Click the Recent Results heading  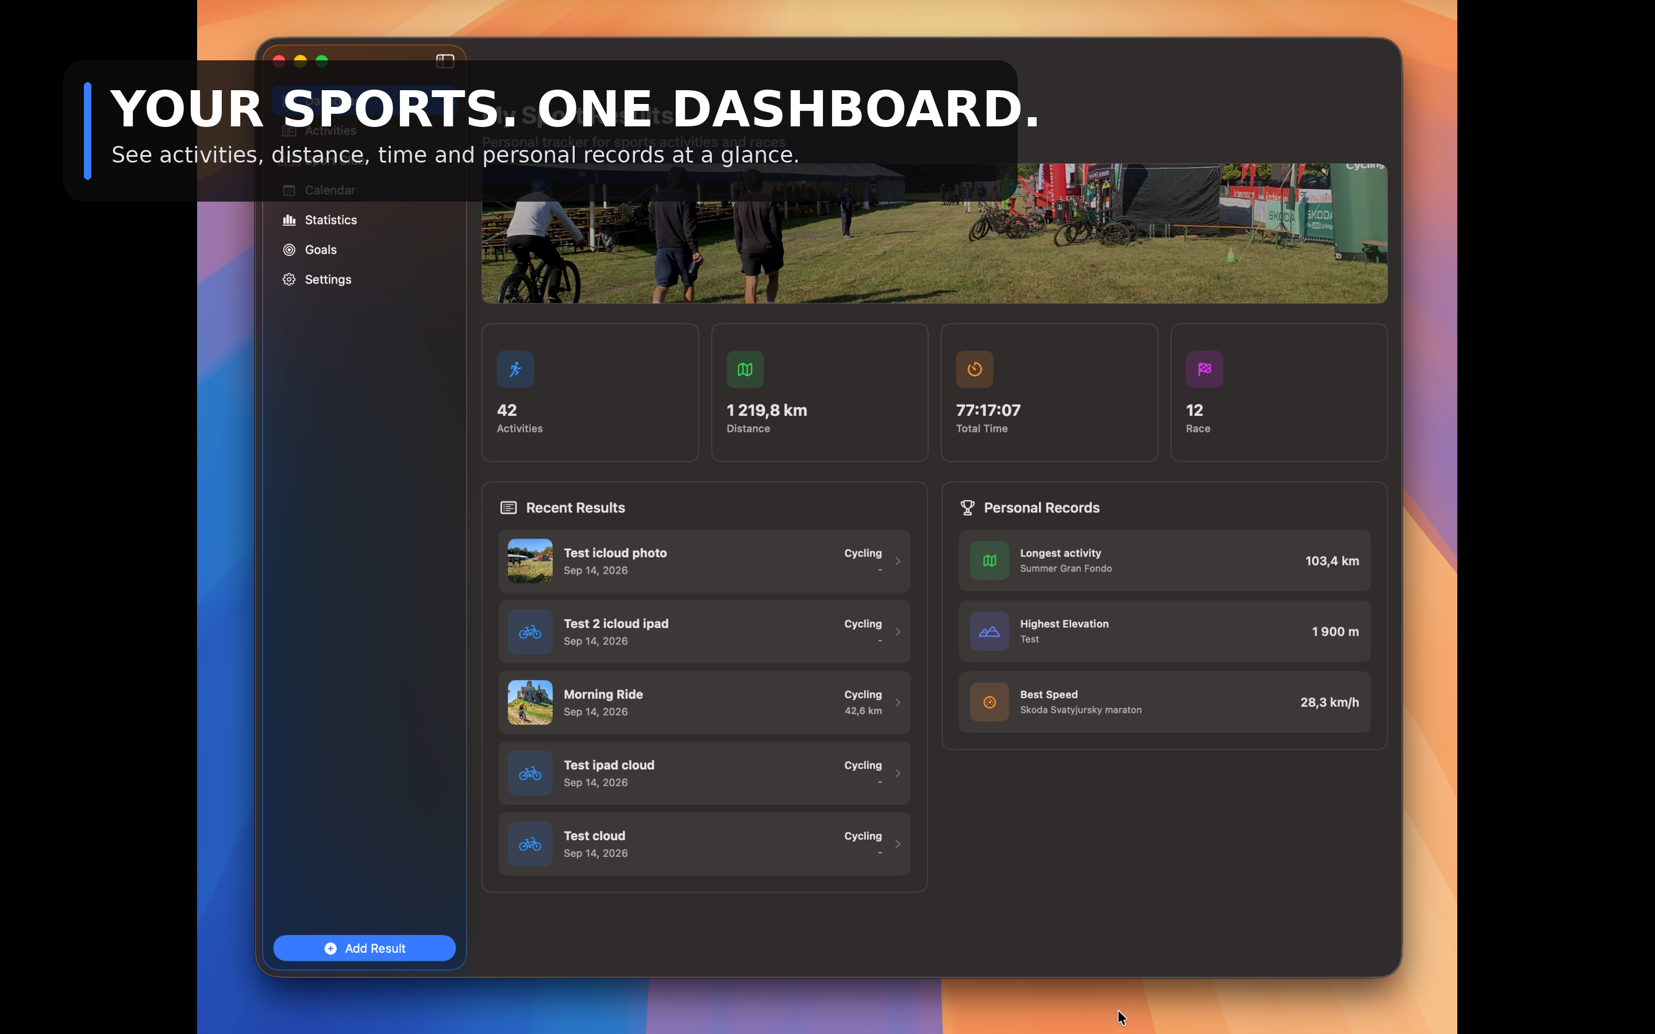click(575, 507)
